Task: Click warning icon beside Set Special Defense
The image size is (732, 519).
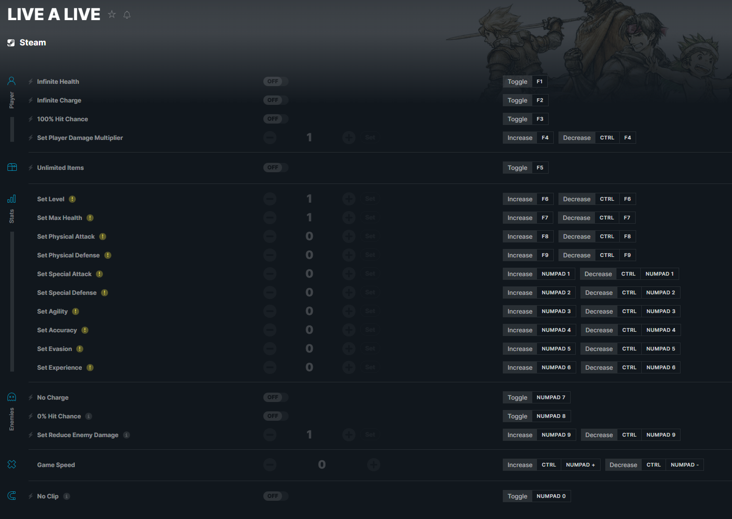Action: click(104, 292)
